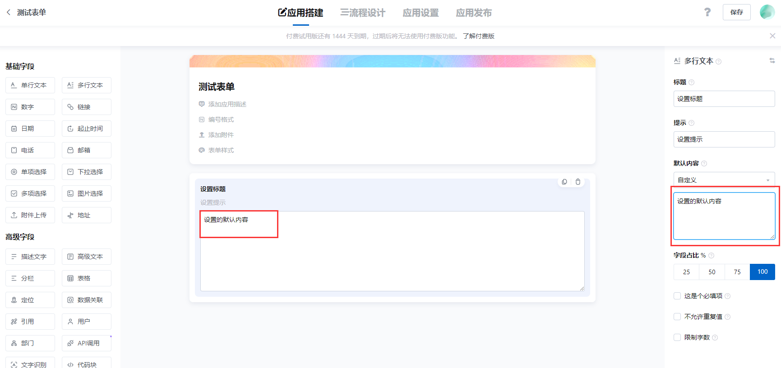Add a 高级文本 field
The height and width of the screenshot is (368, 781).
pyautogui.click(x=87, y=257)
